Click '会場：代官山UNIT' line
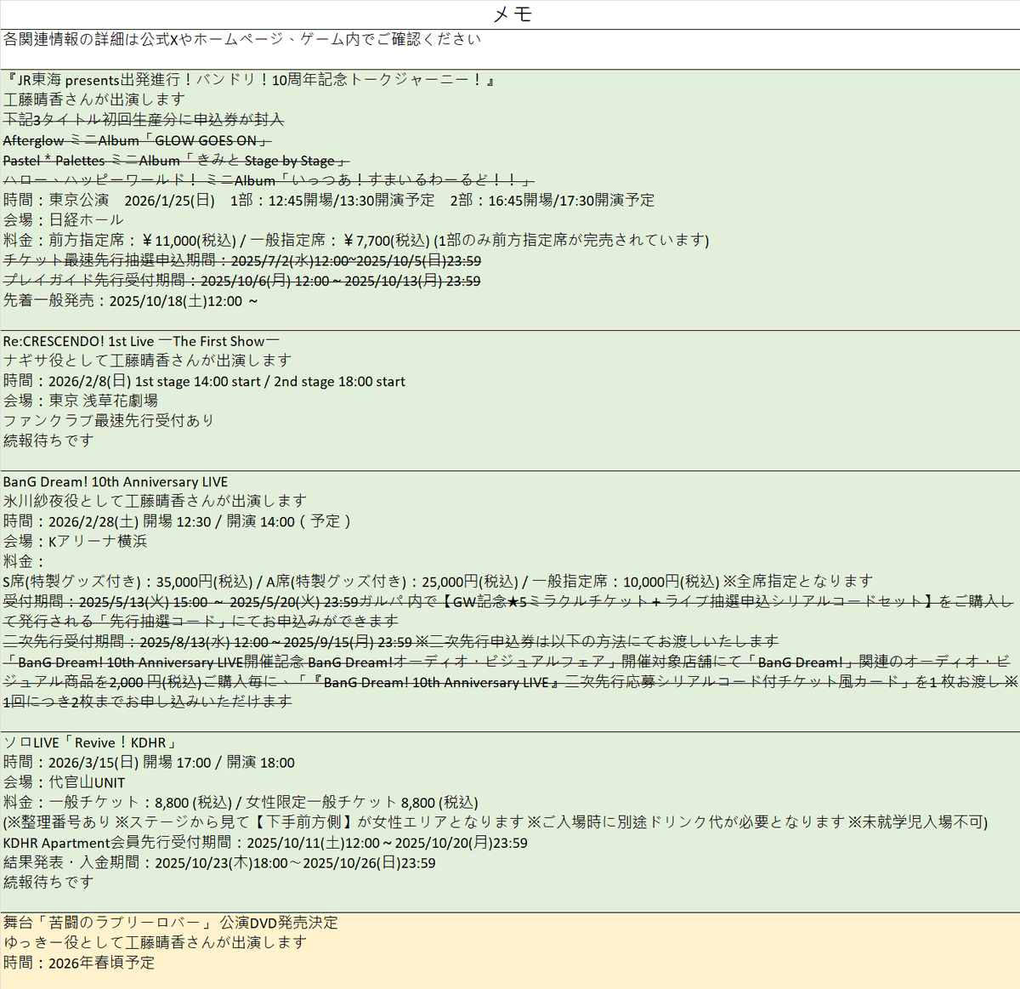 [x=64, y=782]
